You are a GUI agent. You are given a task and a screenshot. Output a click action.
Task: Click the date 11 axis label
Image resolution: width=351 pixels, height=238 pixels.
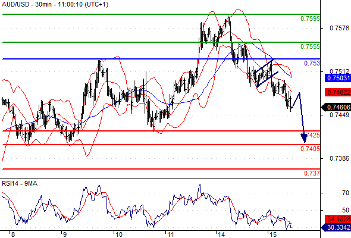171,234
